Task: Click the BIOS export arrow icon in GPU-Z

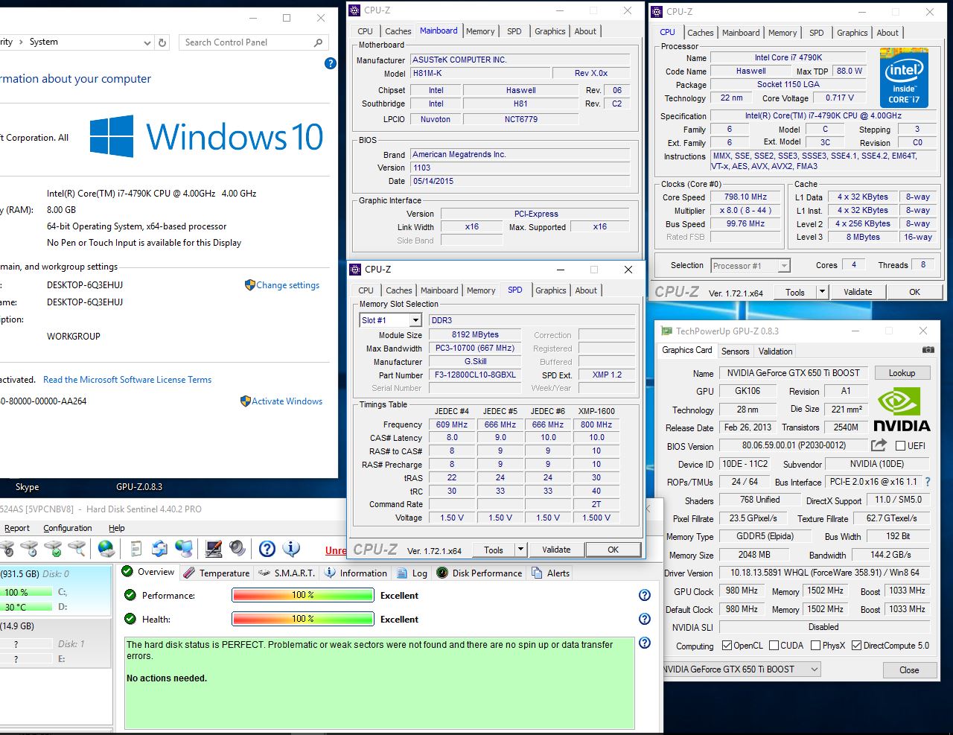Action: [879, 445]
